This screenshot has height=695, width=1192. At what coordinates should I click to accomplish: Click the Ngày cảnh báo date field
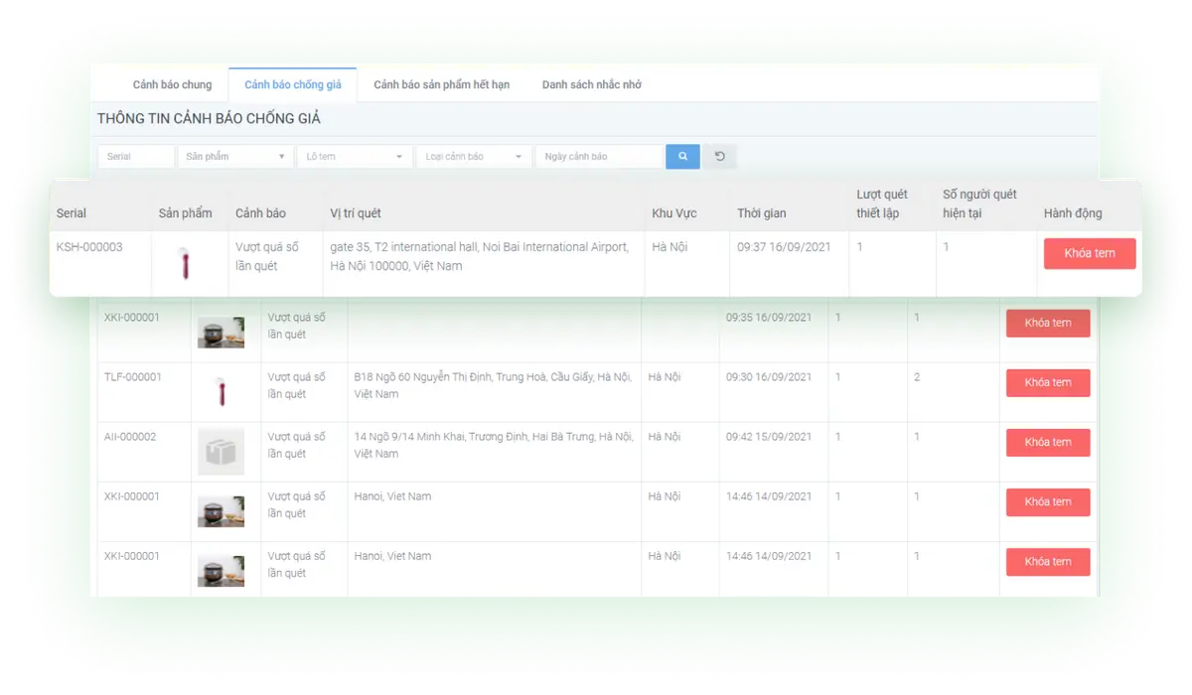tap(598, 157)
